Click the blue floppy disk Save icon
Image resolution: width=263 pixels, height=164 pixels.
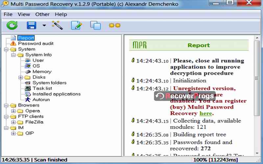[32, 25]
